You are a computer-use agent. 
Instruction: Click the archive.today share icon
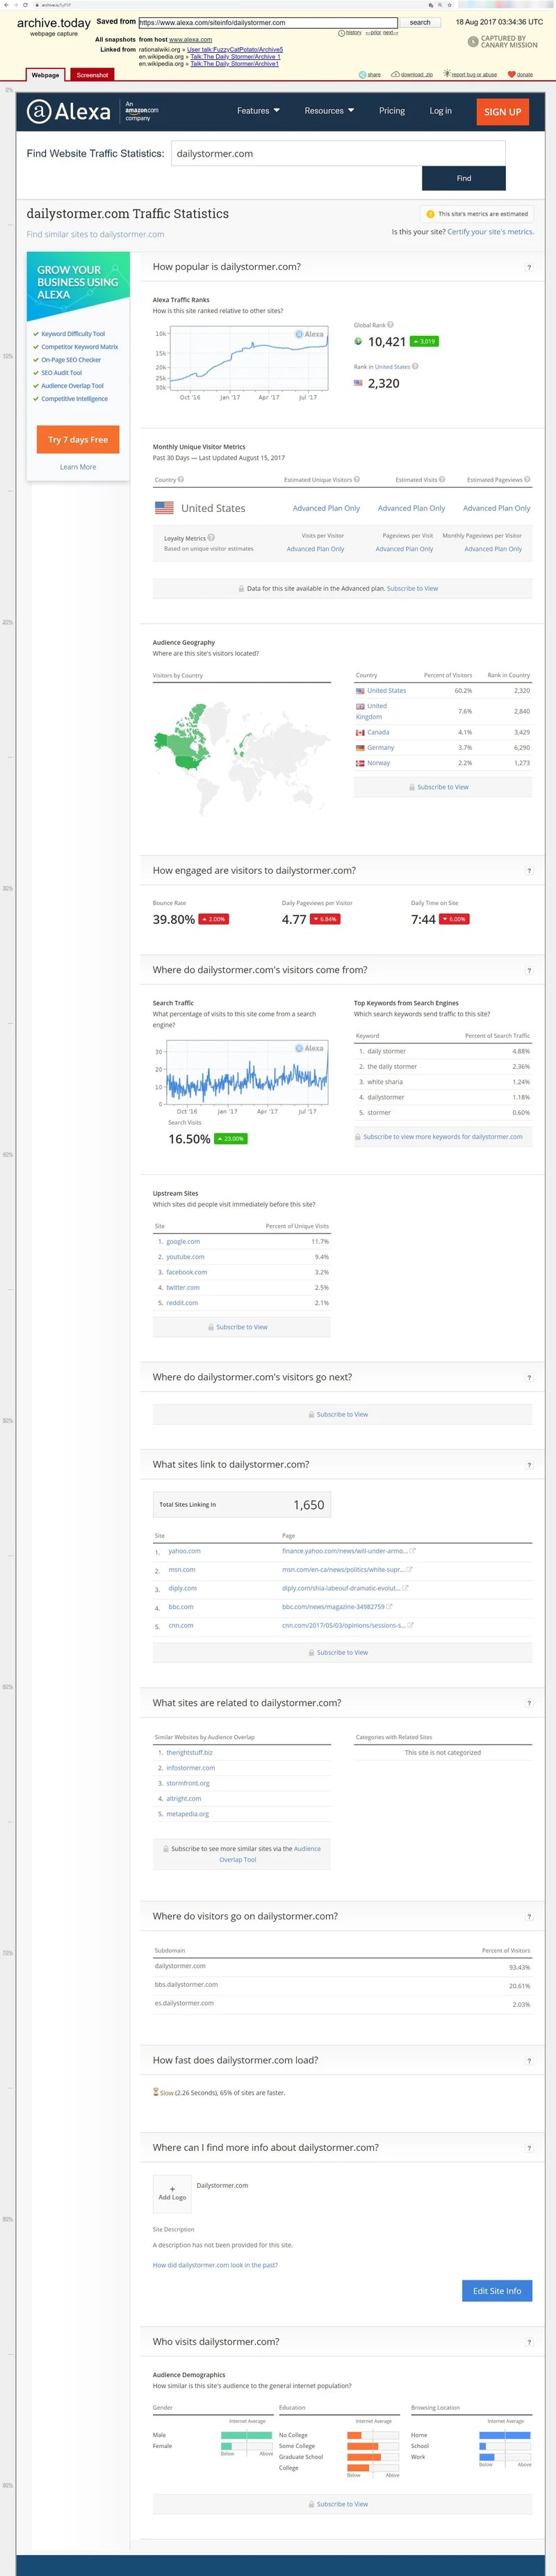pos(362,75)
